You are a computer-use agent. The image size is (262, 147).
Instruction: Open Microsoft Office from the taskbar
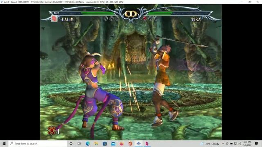click(130, 143)
